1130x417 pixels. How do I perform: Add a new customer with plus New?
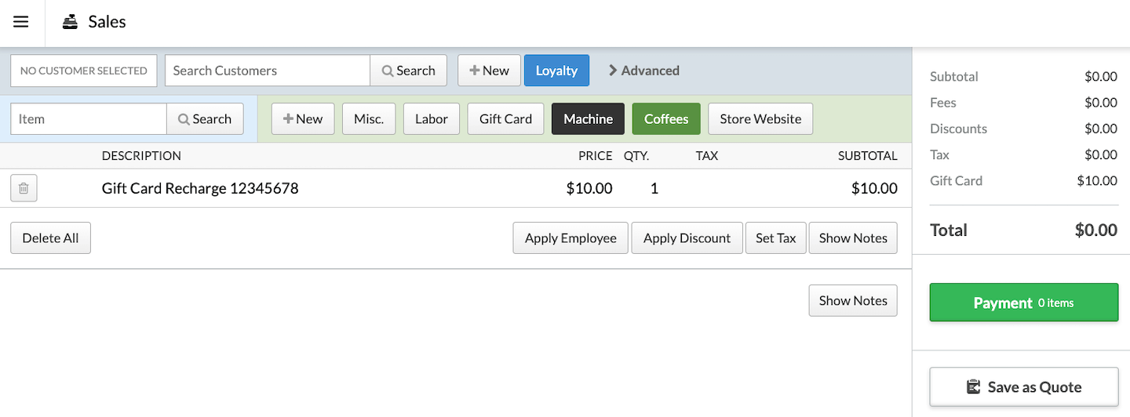[x=489, y=71]
